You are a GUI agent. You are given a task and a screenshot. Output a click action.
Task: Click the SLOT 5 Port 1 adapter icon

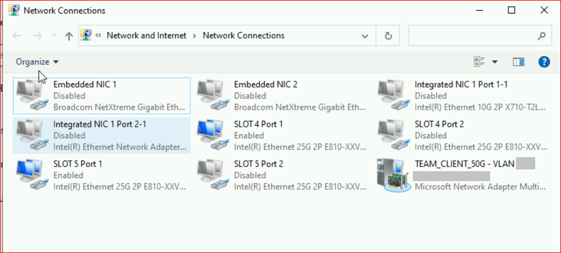coord(30,175)
